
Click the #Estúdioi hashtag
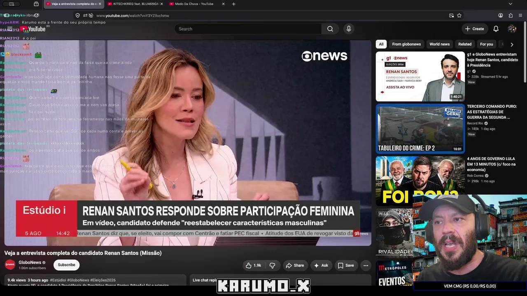coord(58,280)
